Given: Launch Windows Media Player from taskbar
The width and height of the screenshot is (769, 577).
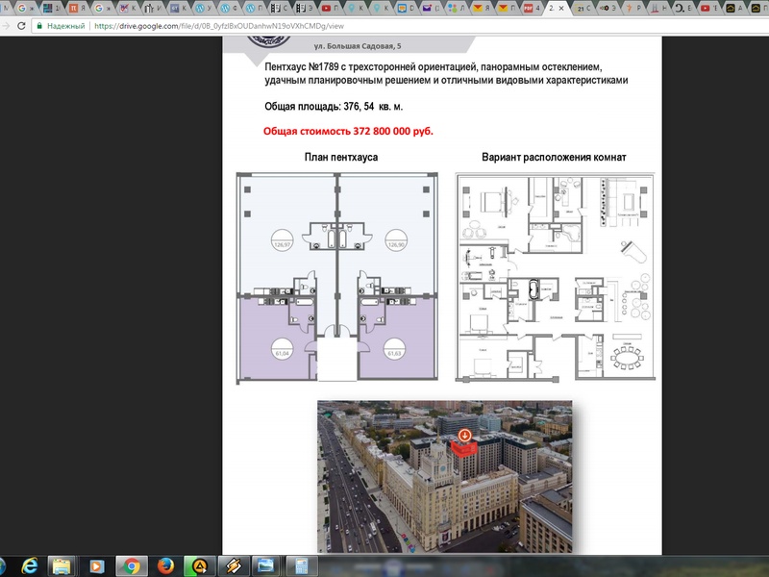Looking at the screenshot, I should tap(96, 564).
